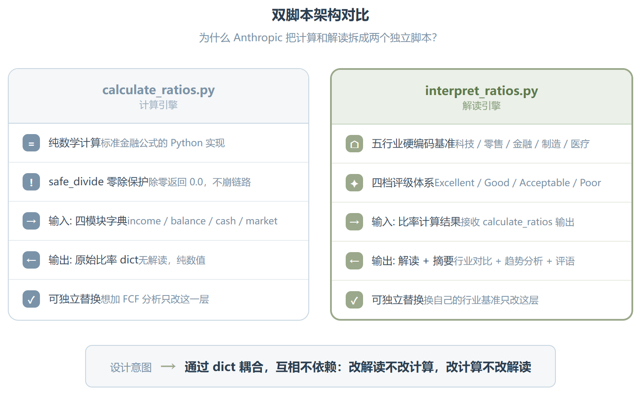Click the right-arrow icon beside 输入: 四模块字典

(31, 221)
